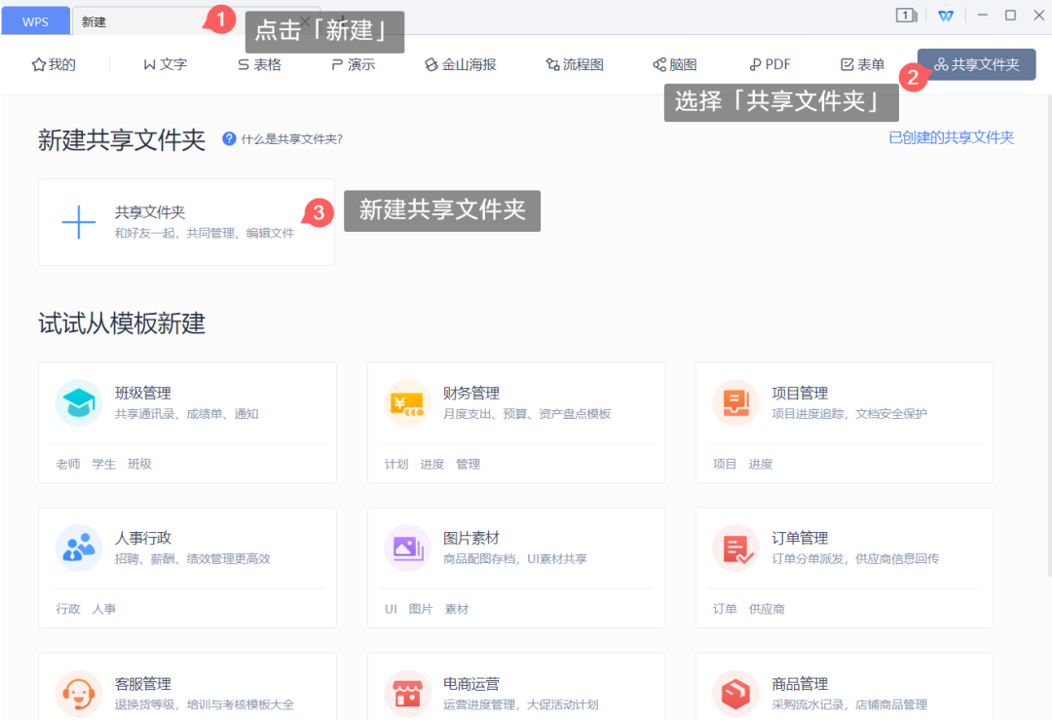The width and height of the screenshot is (1052, 720).
Task: Click the star icon beside 我的
Action: [x=39, y=64]
